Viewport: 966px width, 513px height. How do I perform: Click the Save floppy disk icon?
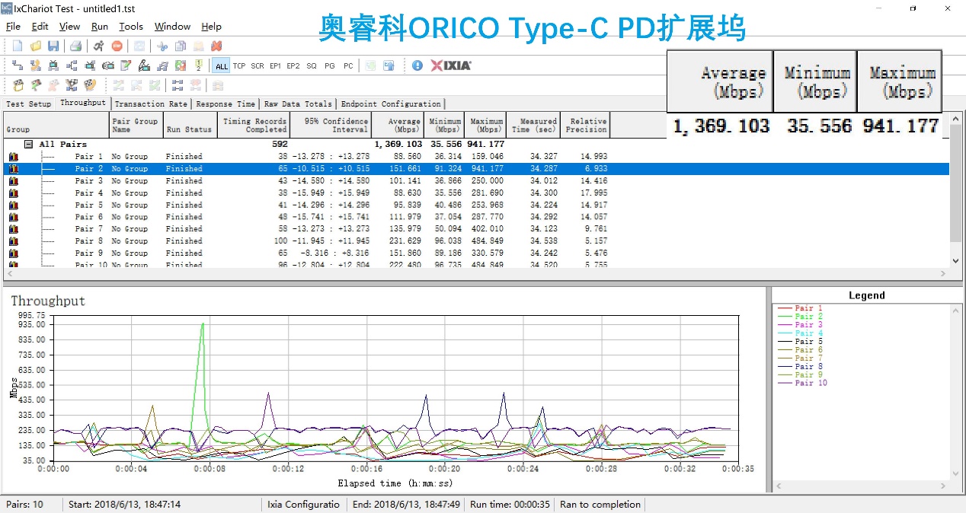pyautogui.click(x=53, y=46)
